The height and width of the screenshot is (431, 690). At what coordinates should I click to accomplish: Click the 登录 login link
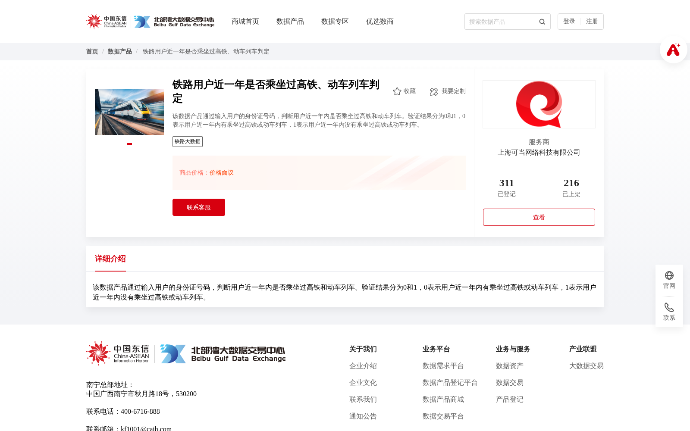point(569,22)
